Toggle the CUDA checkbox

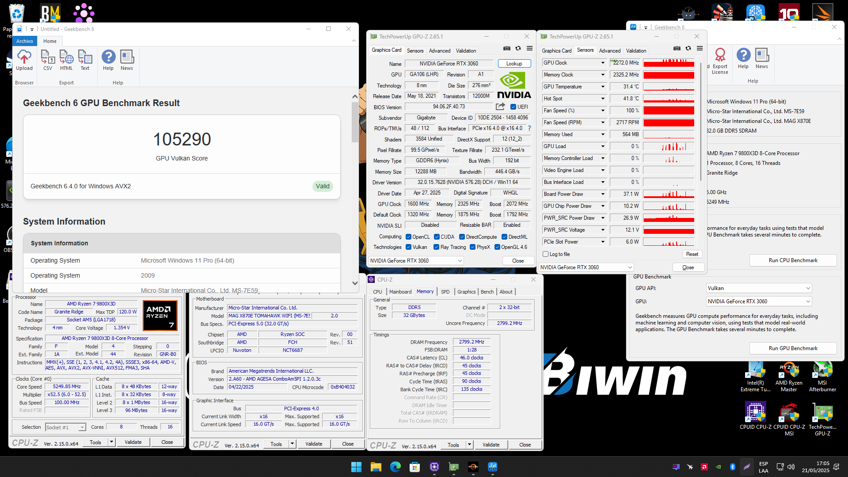point(437,237)
